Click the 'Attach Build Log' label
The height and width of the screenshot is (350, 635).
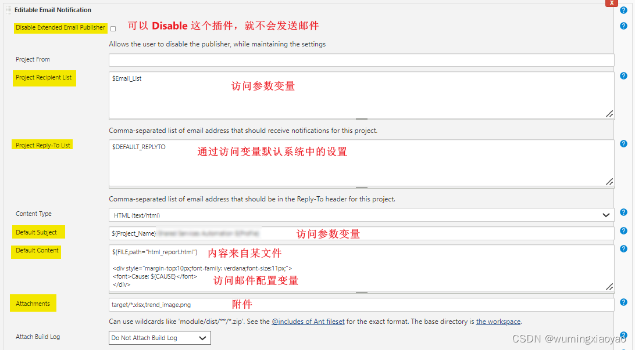(38, 337)
